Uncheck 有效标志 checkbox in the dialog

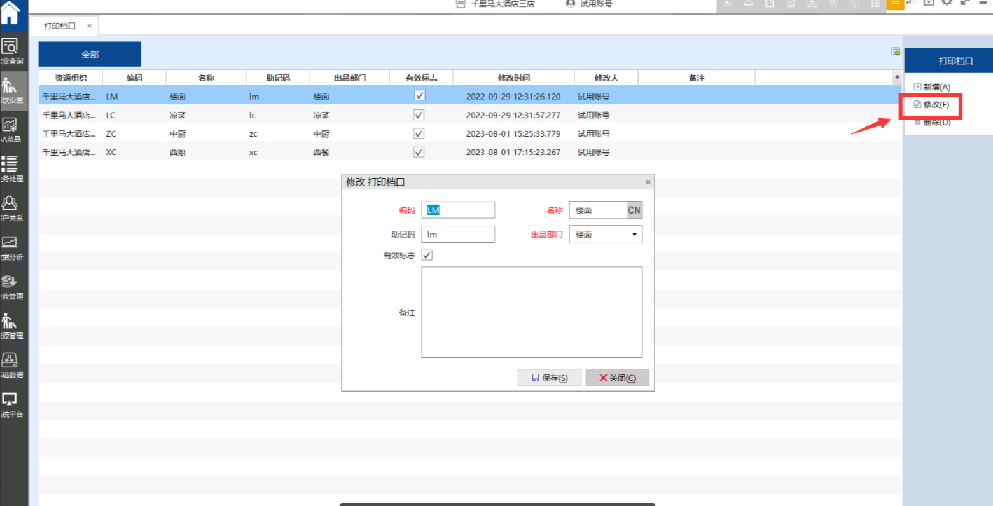427,255
